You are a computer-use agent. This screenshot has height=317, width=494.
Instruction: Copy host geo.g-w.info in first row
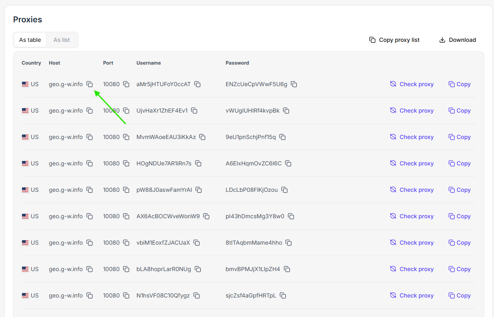point(90,84)
